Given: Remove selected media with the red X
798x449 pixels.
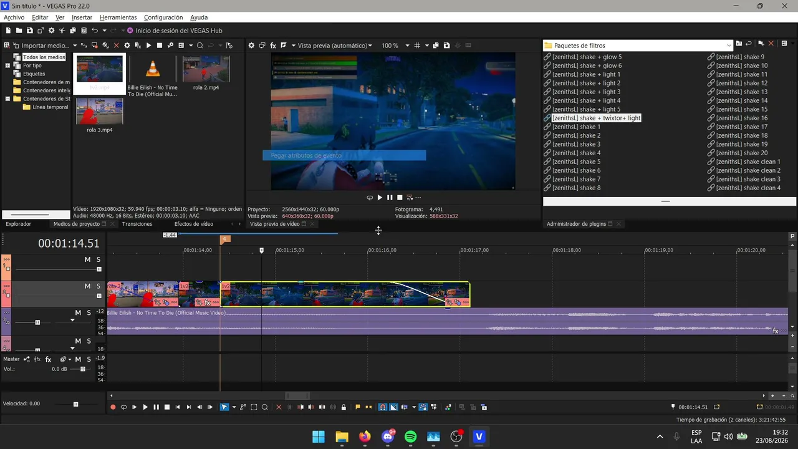Looking at the screenshot, I should [116, 46].
